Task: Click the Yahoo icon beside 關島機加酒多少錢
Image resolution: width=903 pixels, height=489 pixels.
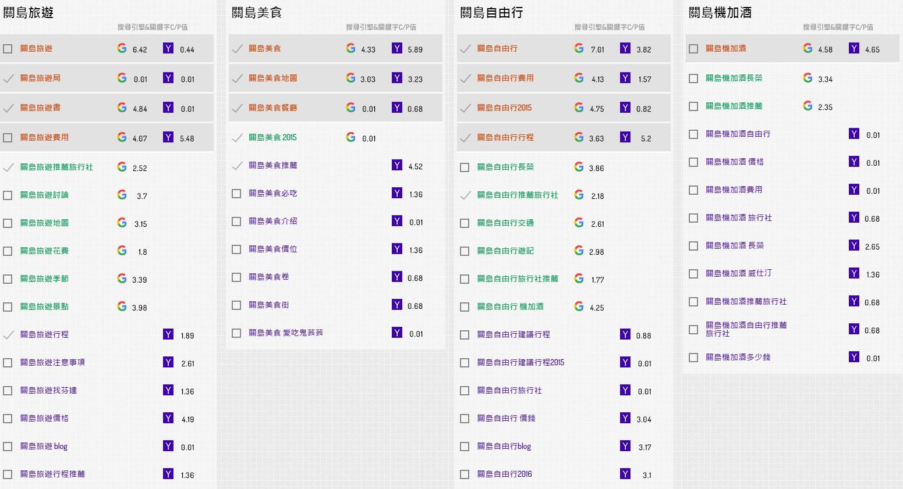Action: pyautogui.click(x=854, y=357)
